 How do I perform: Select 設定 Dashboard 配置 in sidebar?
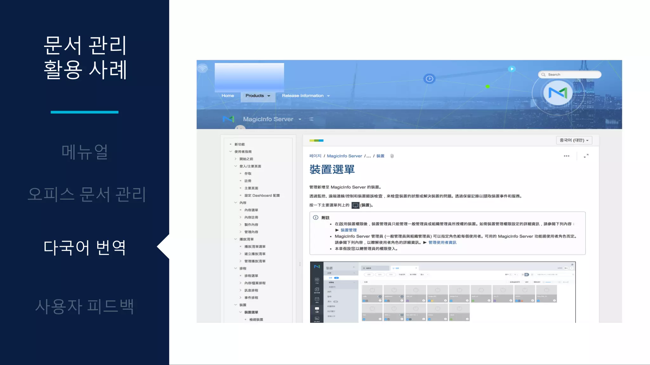(x=262, y=195)
